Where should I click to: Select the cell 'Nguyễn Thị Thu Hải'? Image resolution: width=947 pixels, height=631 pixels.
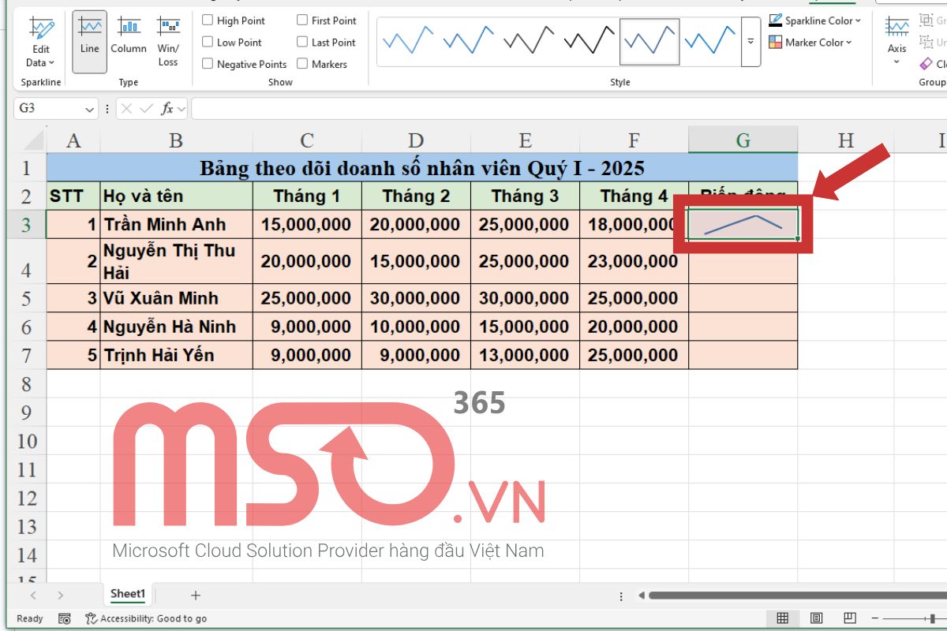point(177,262)
